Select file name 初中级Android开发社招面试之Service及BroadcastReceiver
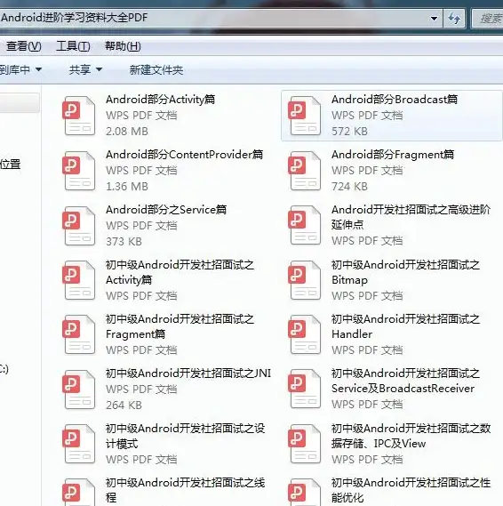Screen dimensions: 503x506 coord(405,381)
